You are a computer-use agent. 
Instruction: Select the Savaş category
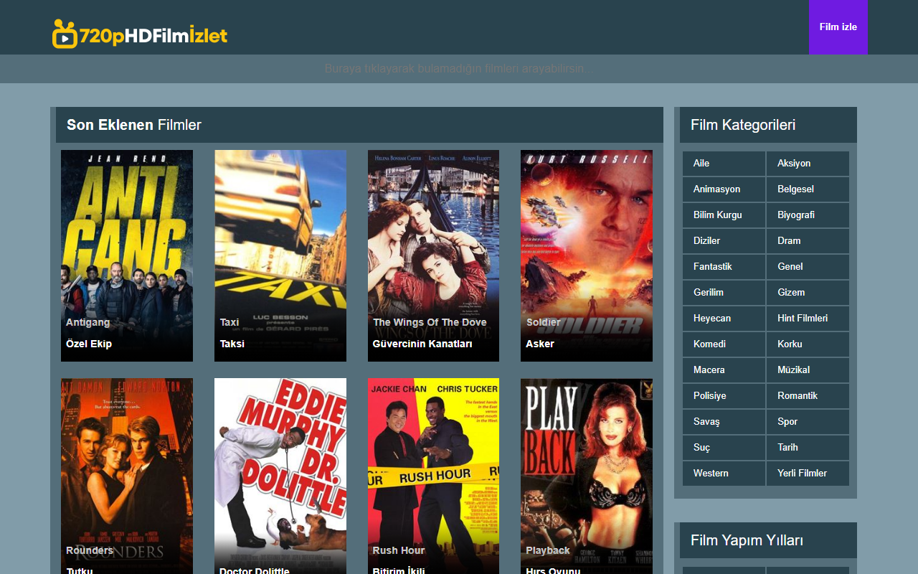tap(724, 422)
